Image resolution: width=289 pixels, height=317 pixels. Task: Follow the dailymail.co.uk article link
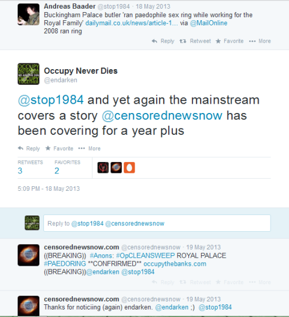(131, 23)
